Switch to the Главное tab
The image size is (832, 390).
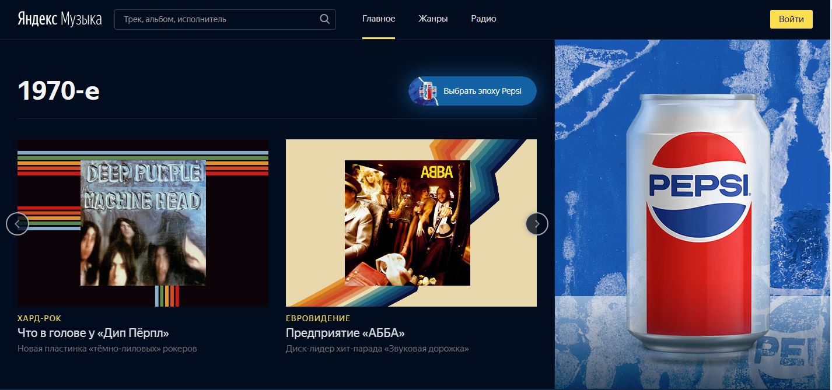(x=379, y=19)
